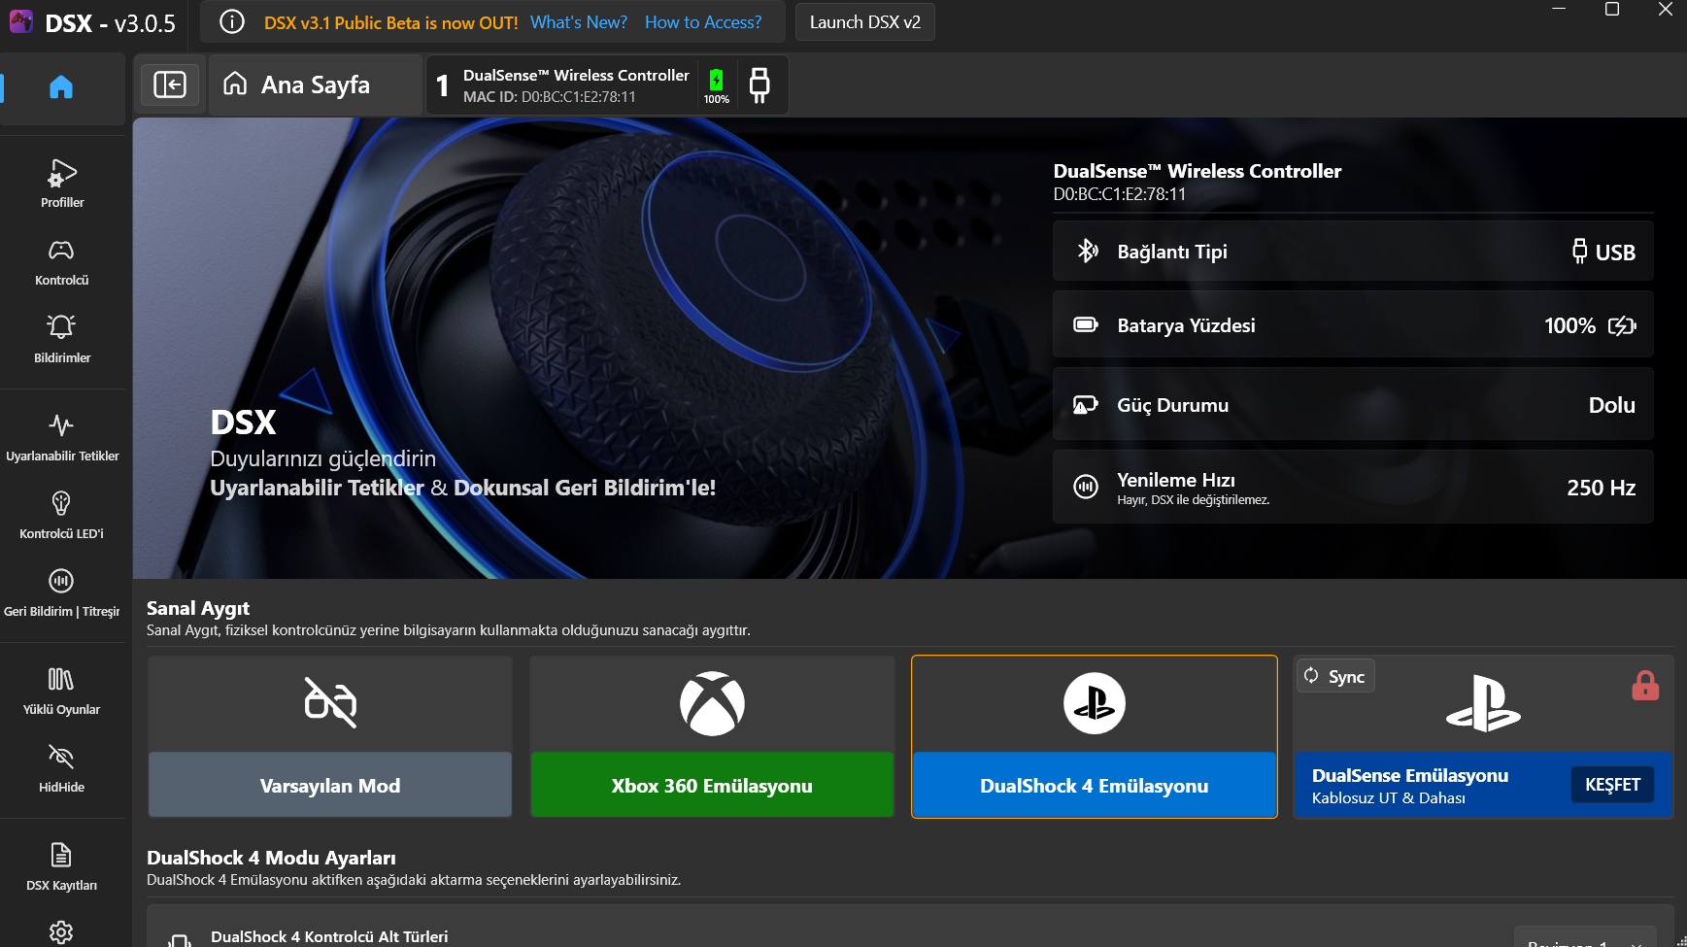
Task: Click the Batarya Yüzdesi label
Action: (x=1186, y=325)
